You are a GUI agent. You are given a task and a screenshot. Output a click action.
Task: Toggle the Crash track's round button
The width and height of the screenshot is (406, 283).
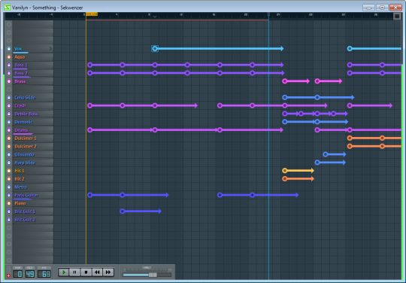pos(9,105)
